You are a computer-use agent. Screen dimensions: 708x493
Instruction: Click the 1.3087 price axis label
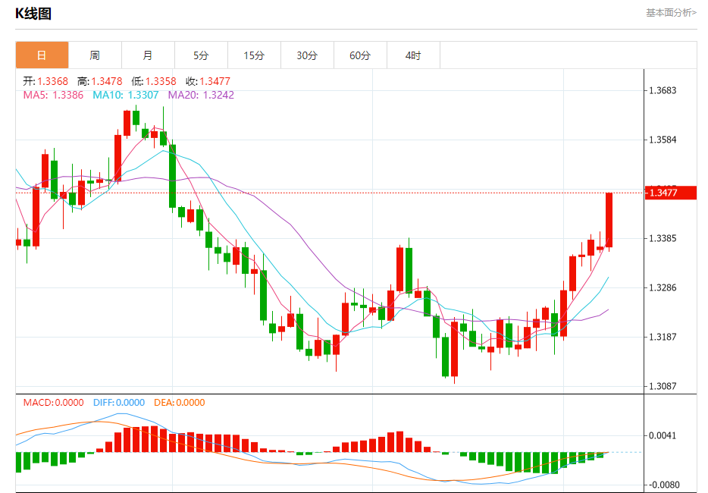pos(663,386)
